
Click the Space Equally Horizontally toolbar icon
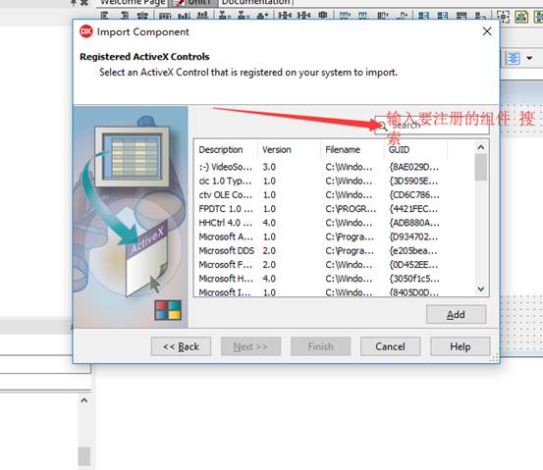[x=285, y=16]
